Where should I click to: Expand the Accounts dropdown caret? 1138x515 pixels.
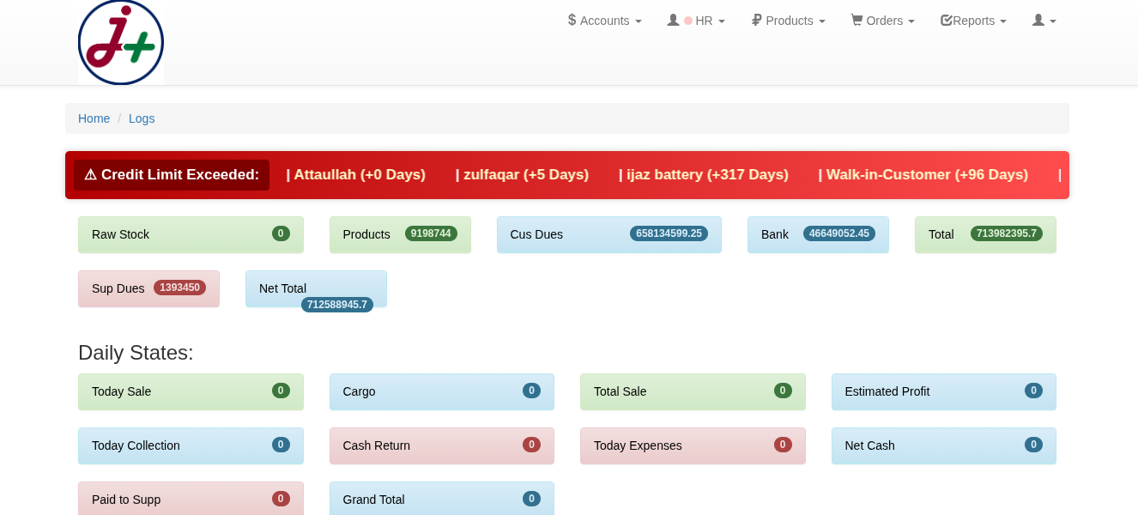(x=638, y=21)
